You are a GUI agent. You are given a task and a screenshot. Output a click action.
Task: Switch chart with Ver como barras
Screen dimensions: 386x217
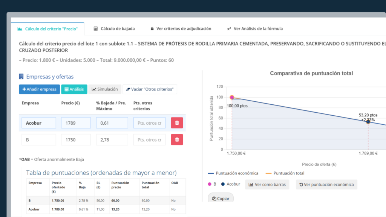(267, 185)
